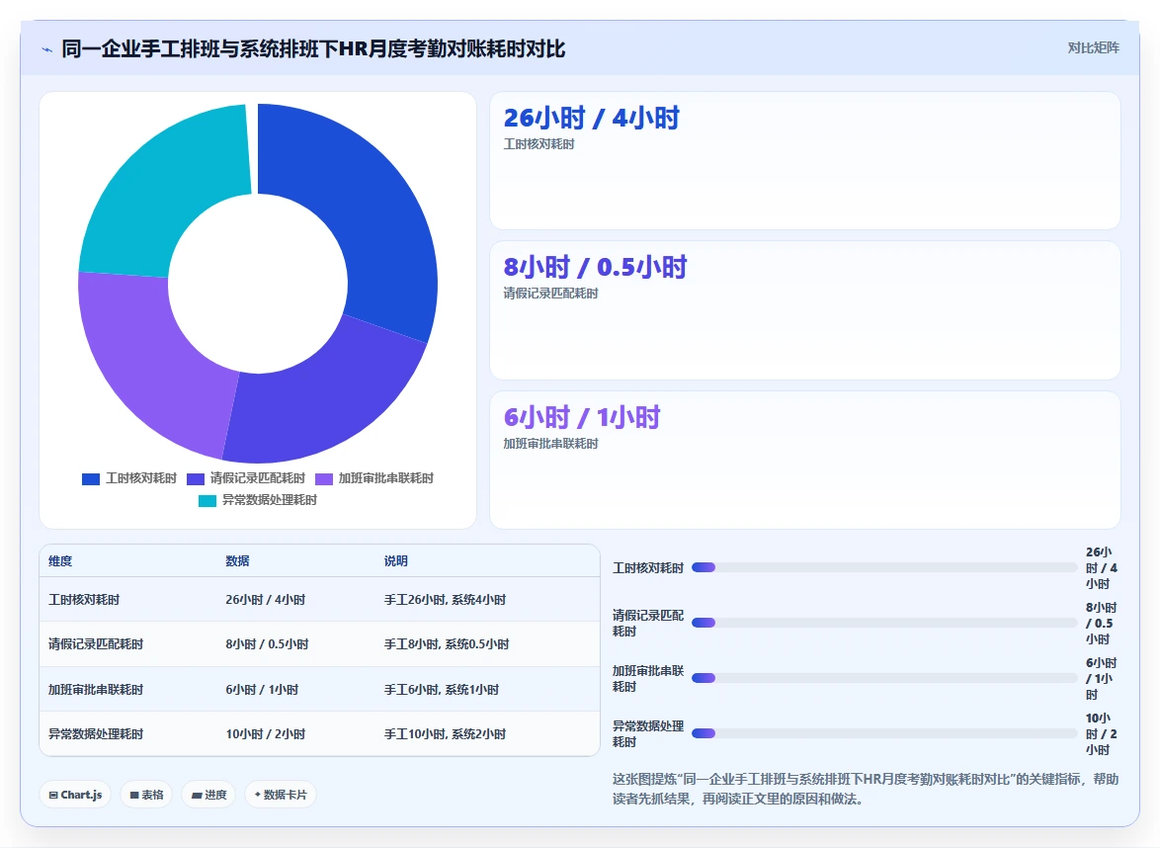Open the 26小时 / 4小时 data card
Viewport: 1160px width, 848px height.
805,160
